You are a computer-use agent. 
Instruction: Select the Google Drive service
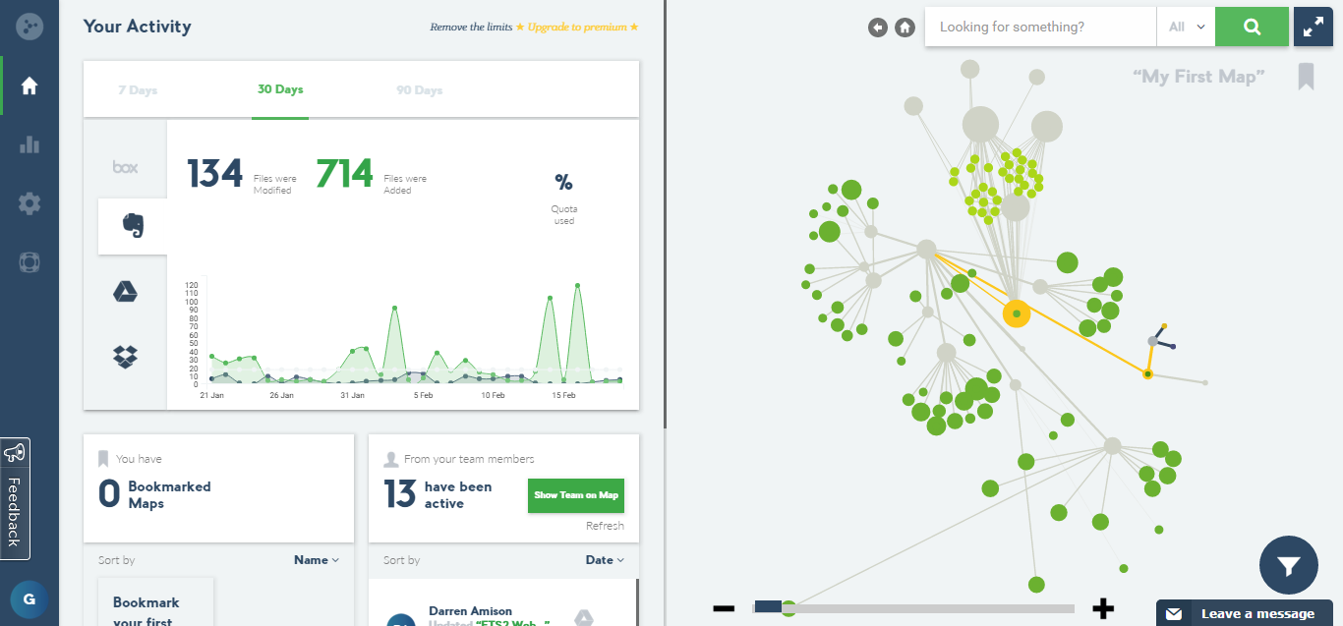125,291
